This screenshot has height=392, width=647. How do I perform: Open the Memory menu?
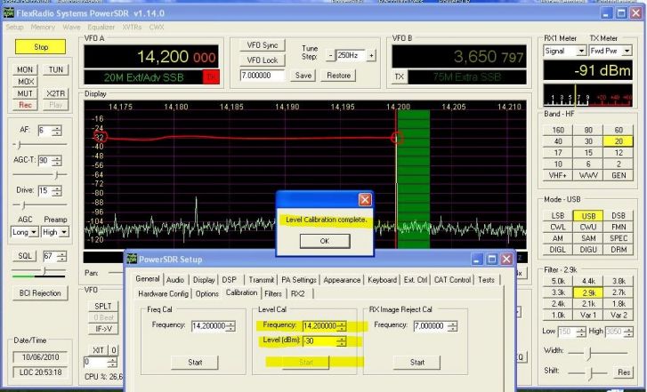pos(43,28)
